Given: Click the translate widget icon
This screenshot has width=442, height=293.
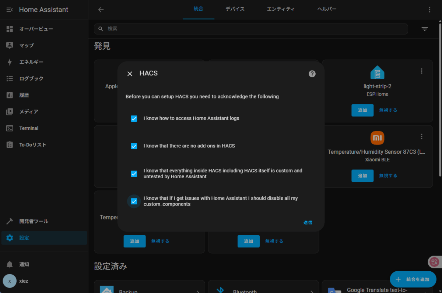Looking at the screenshot, I should (x=435, y=262).
